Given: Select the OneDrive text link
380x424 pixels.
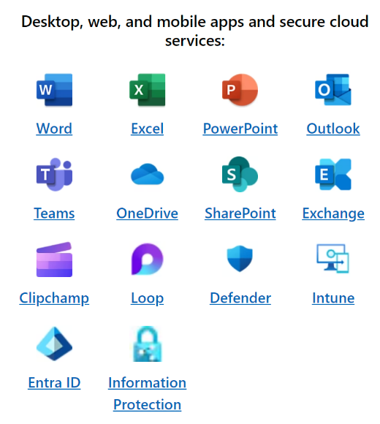Looking at the screenshot, I should point(148,213).
